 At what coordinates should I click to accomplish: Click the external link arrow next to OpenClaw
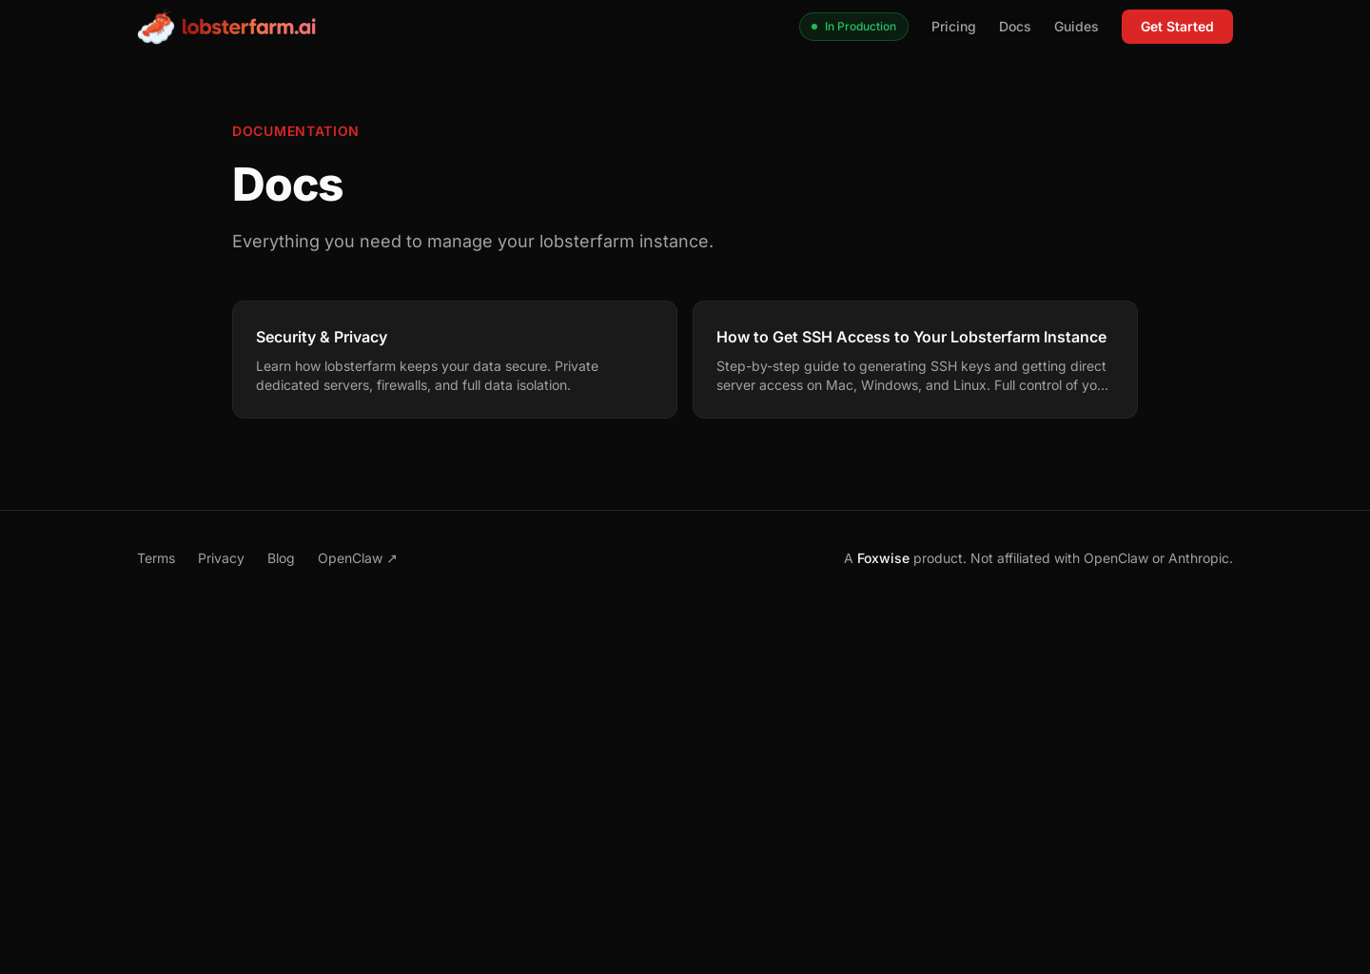[391, 558]
